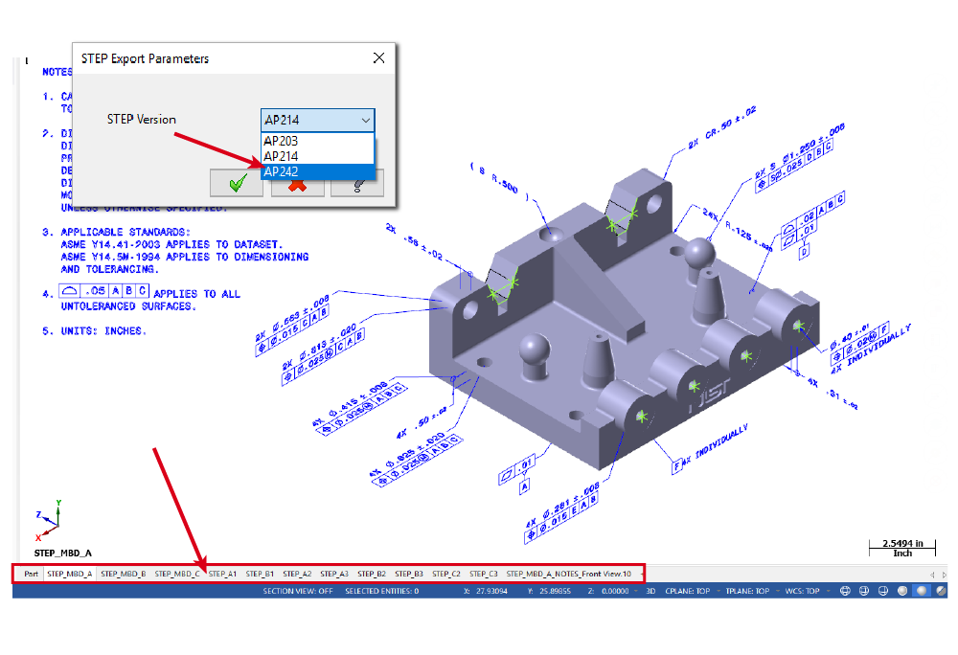Open STEP_B2 view tab
Image resolution: width=958 pixels, height=655 pixels.
[x=372, y=574]
